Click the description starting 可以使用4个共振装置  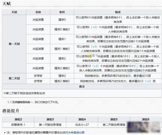pos(118,20)
